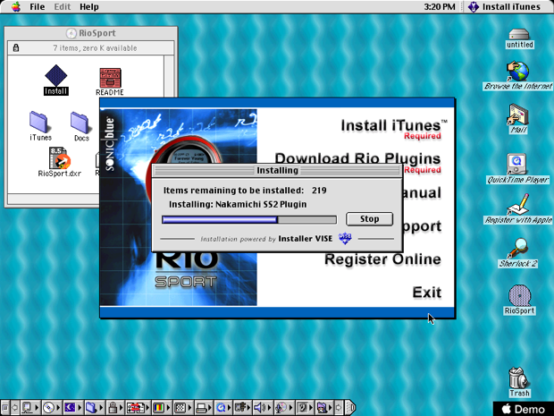Screen dimensions: 554x416
Task: Click Register Online link
Action: click(x=382, y=259)
